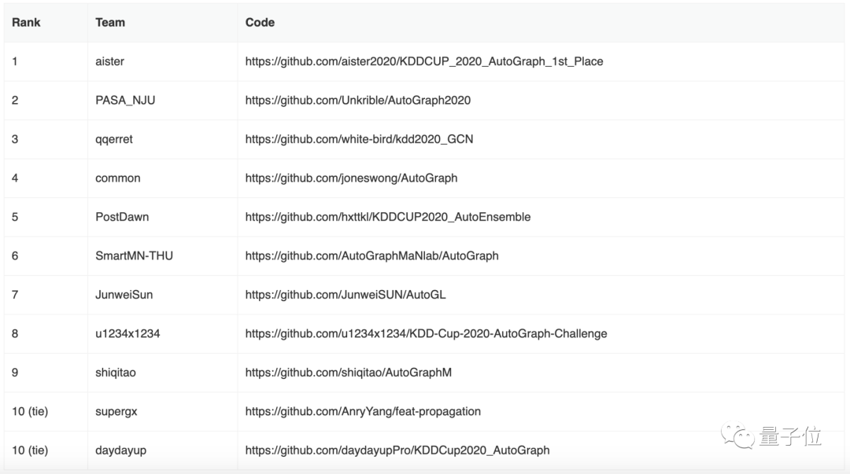
Task: Open the hxttkl AutoEnsemble repository link
Action: tap(387, 217)
